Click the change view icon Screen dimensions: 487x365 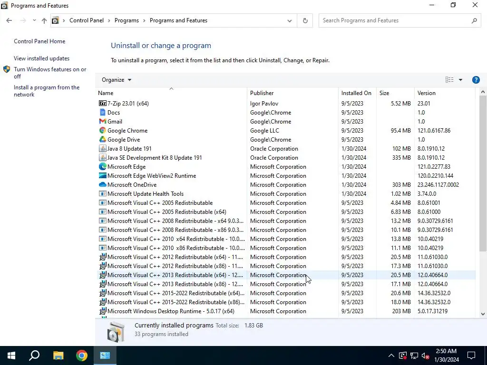point(449,80)
